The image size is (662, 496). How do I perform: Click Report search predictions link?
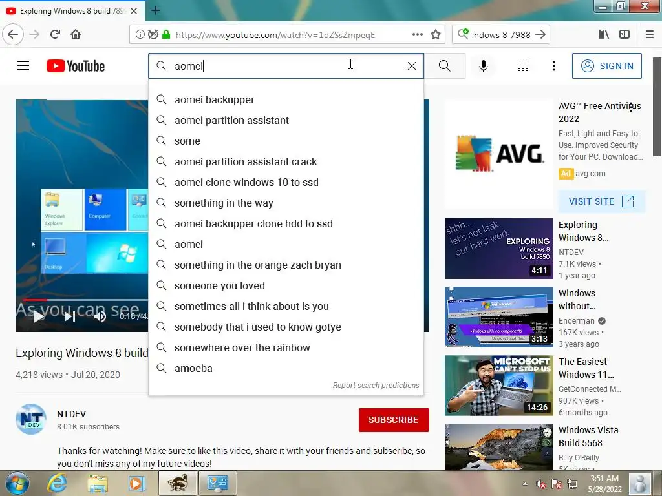pos(376,386)
